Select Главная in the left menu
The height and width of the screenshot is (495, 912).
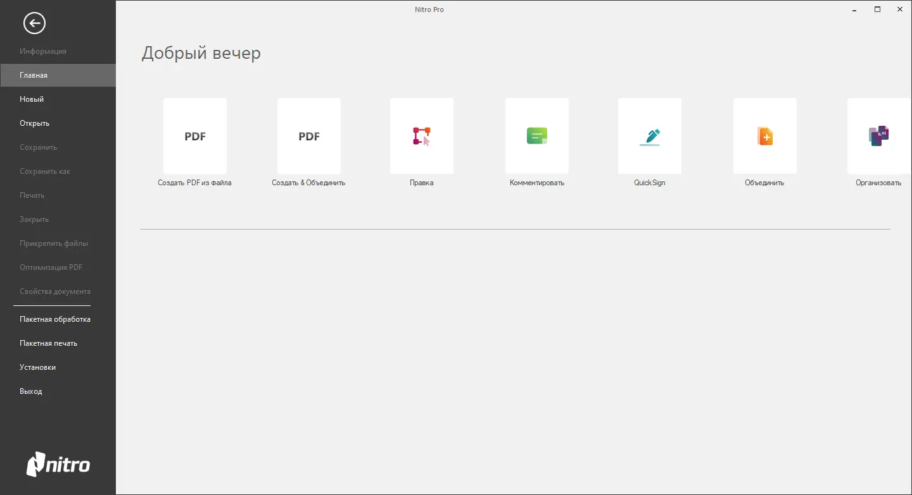[58, 75]
